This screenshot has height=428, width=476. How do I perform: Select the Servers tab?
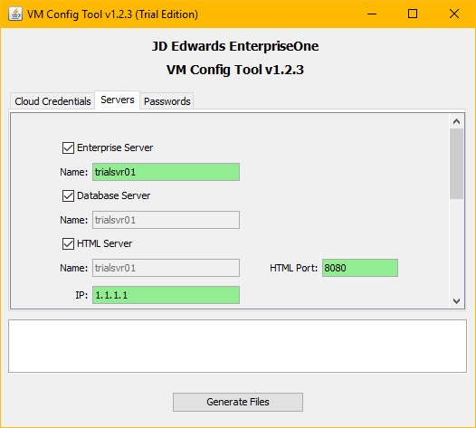(117, 100)
